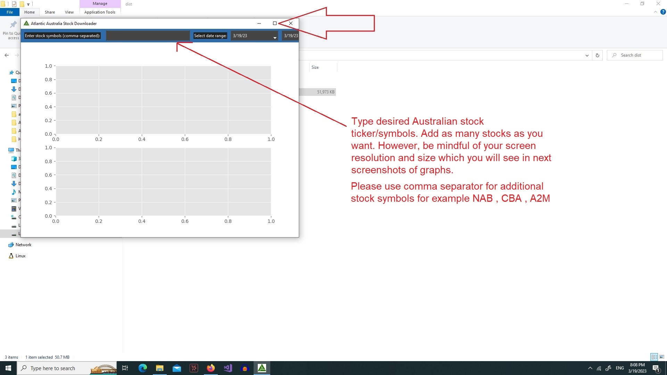Click the taskbar 'Type here to search' box
Image resolution: width=667 pixels, height=375 pixels.
coord(67,368)
